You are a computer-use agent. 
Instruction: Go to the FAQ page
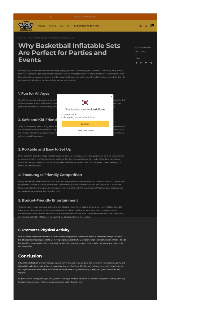pyautogui.click(x=61, y=26)
